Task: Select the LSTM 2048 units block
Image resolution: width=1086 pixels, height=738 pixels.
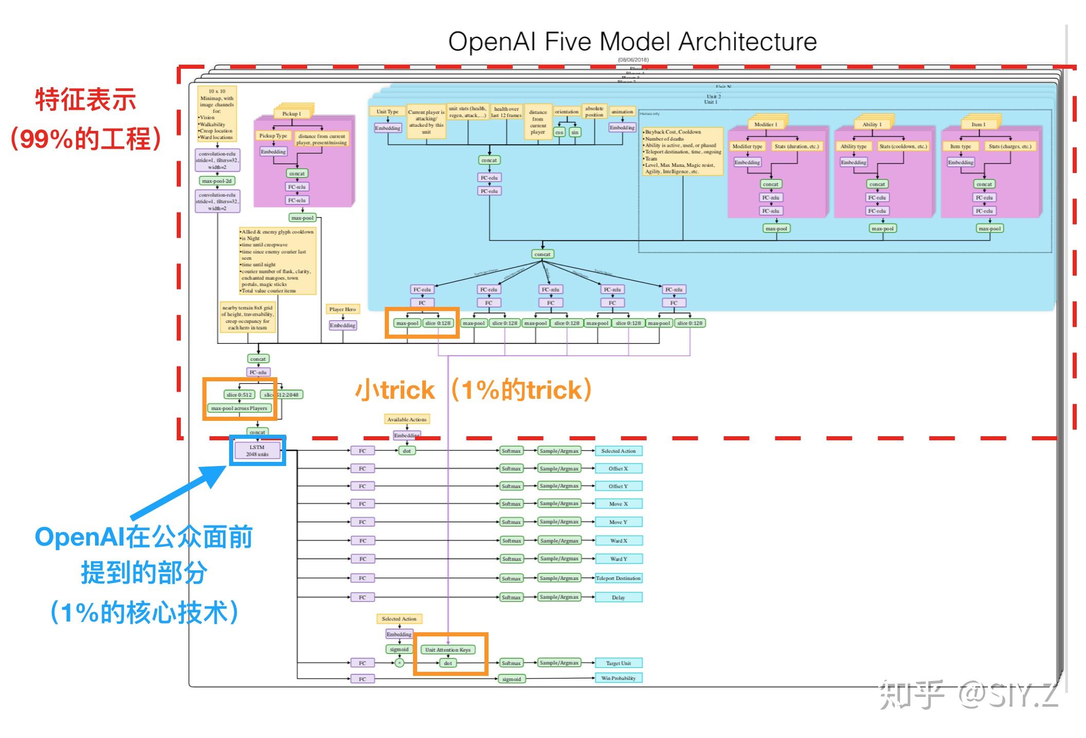Action: click(x=257, y=450)
